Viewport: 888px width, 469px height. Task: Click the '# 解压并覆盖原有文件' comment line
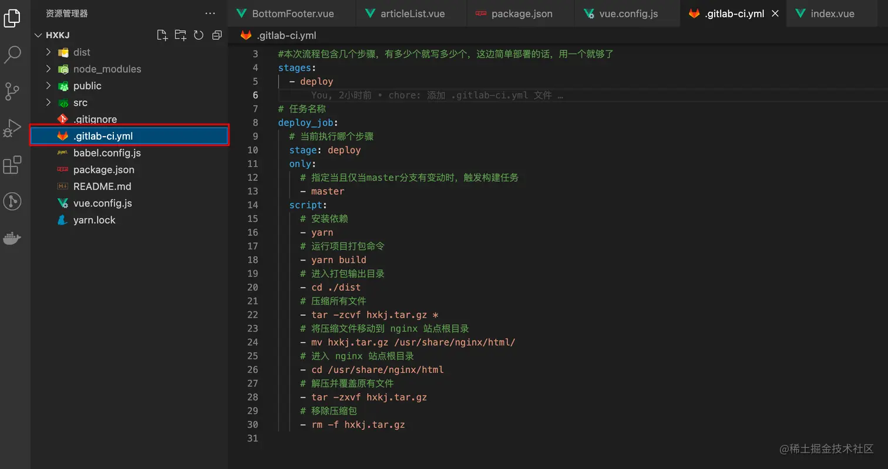pyautogui.click(x=347, y=383)
